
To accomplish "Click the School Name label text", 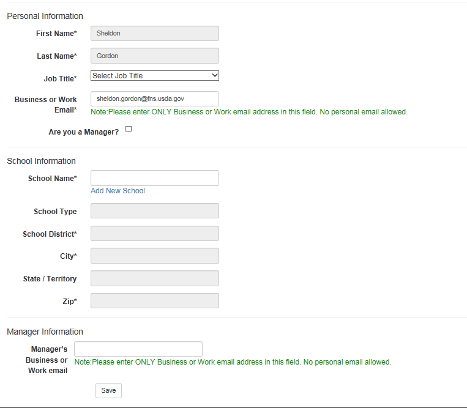I will tap(52, 179).
